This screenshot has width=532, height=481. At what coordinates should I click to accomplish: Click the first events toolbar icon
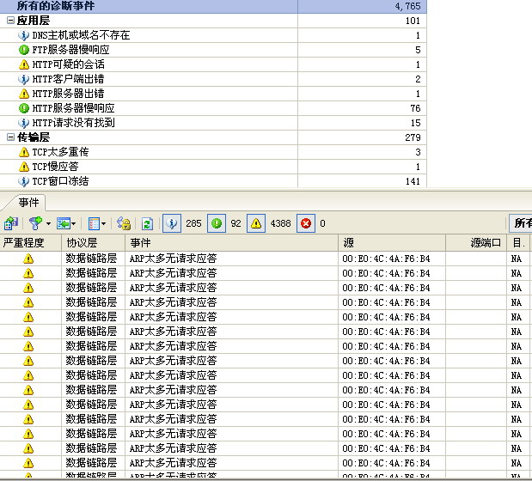(x=11, y=223)
